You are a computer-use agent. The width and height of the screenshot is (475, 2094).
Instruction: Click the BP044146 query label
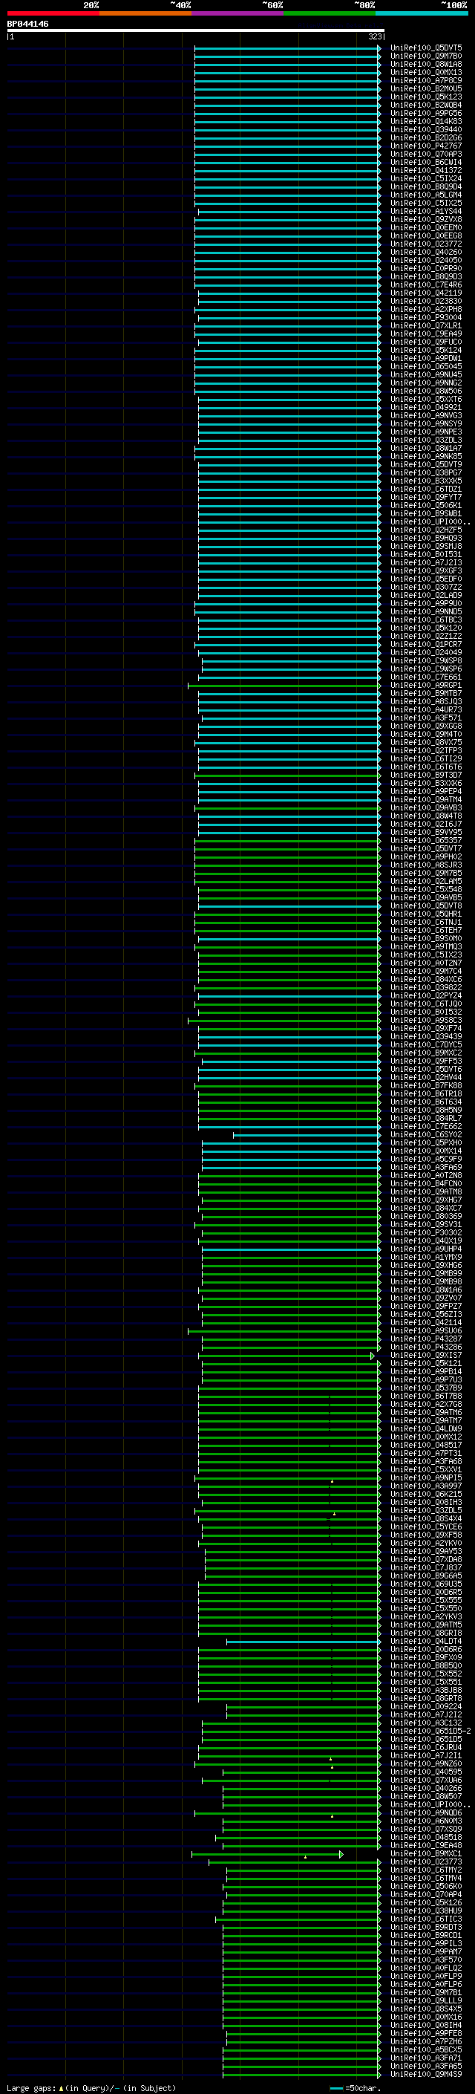coord(27,25)
